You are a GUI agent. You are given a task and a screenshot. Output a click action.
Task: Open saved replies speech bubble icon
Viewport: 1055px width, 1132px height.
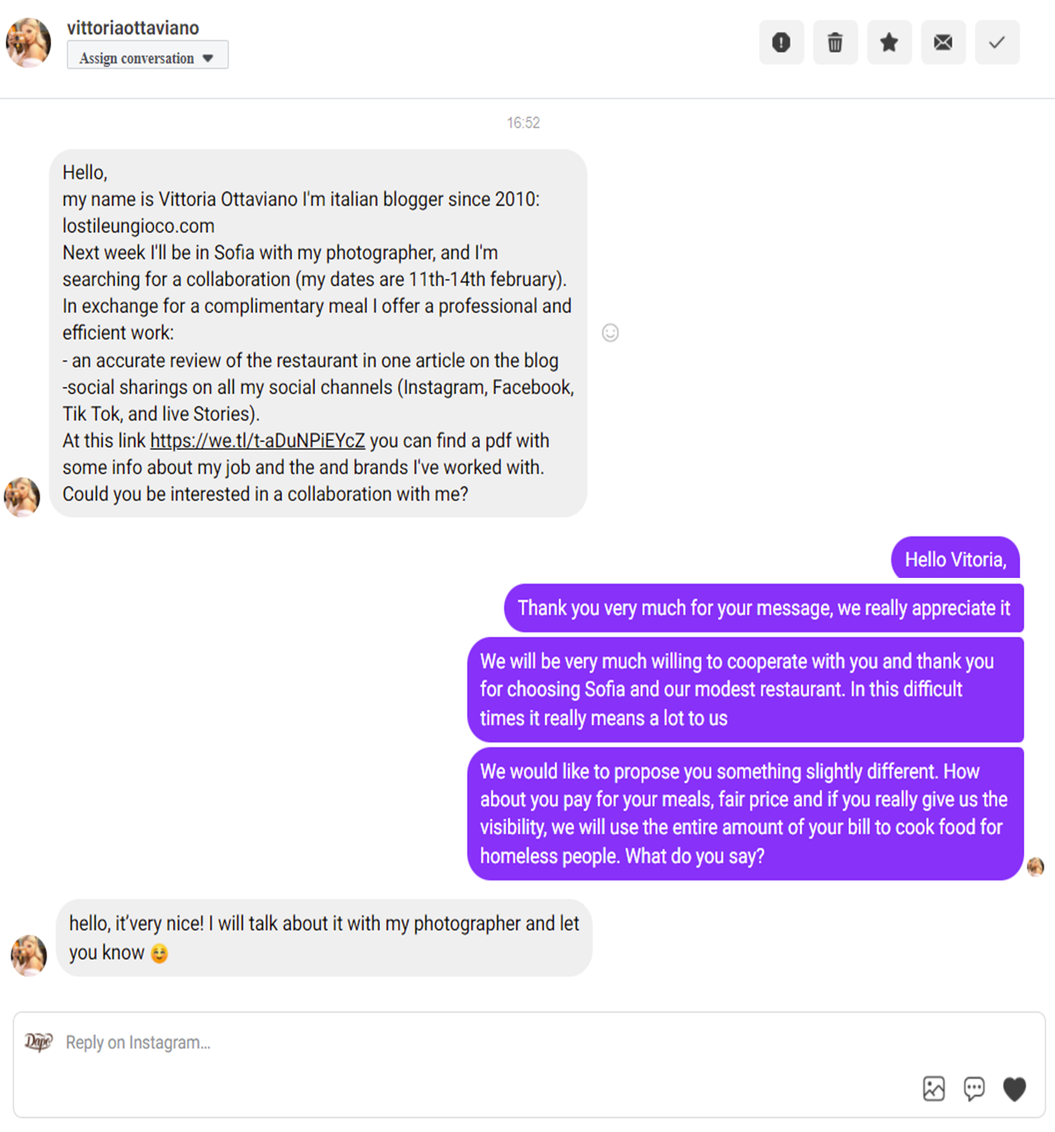click(974, 1089)
